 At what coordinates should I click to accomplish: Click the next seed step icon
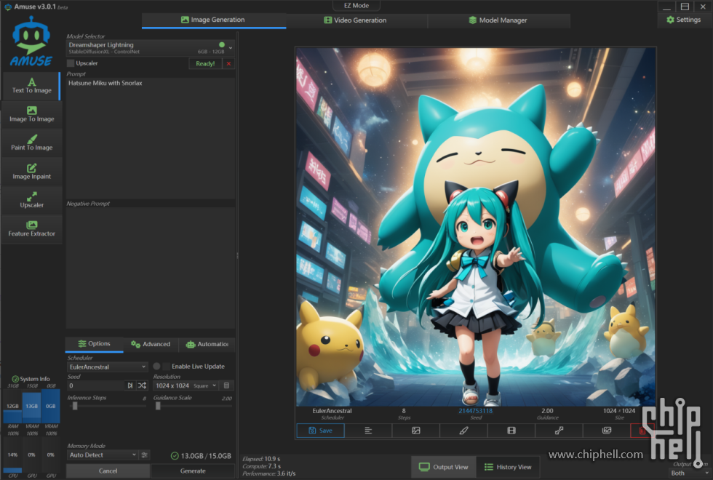(130, 385)
